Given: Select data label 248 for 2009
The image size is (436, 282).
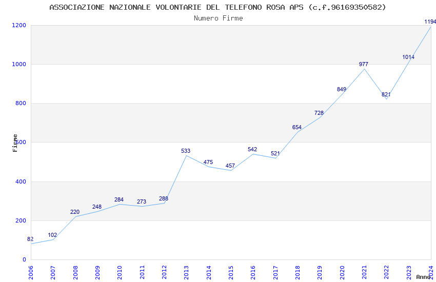Looking at the screenshot, I should pos(97,207).
